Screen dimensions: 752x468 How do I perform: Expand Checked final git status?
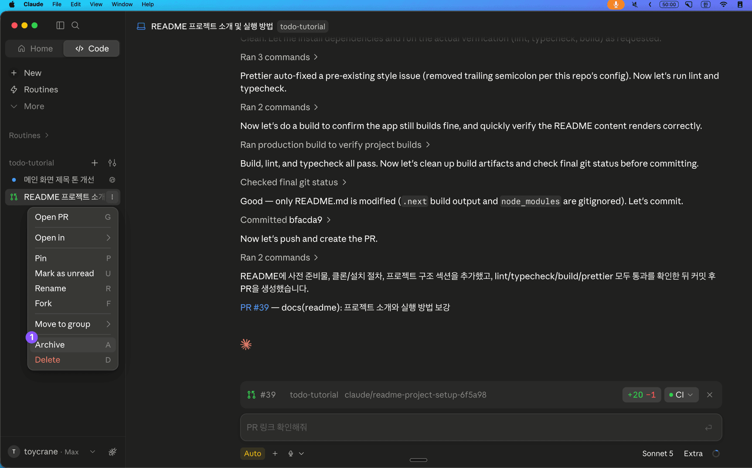tap(293, 182)
